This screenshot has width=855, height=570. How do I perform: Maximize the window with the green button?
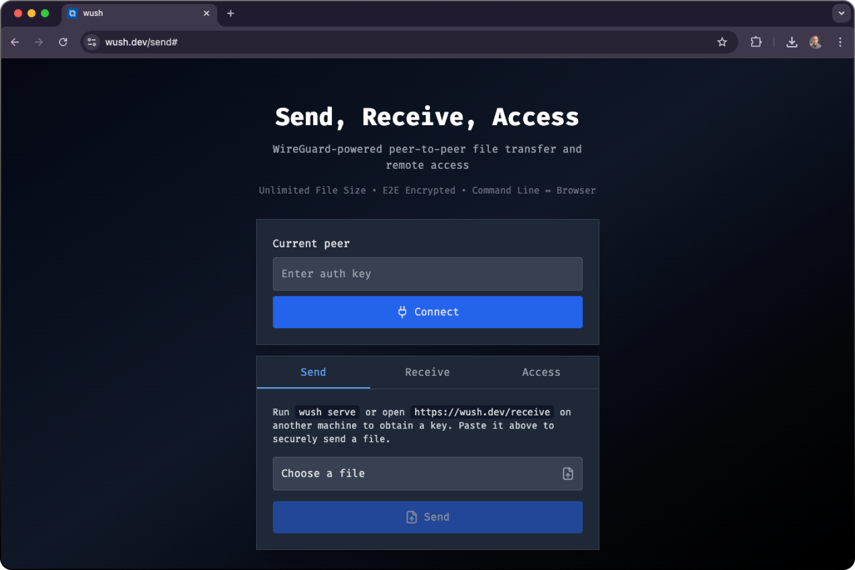[45, 13]
